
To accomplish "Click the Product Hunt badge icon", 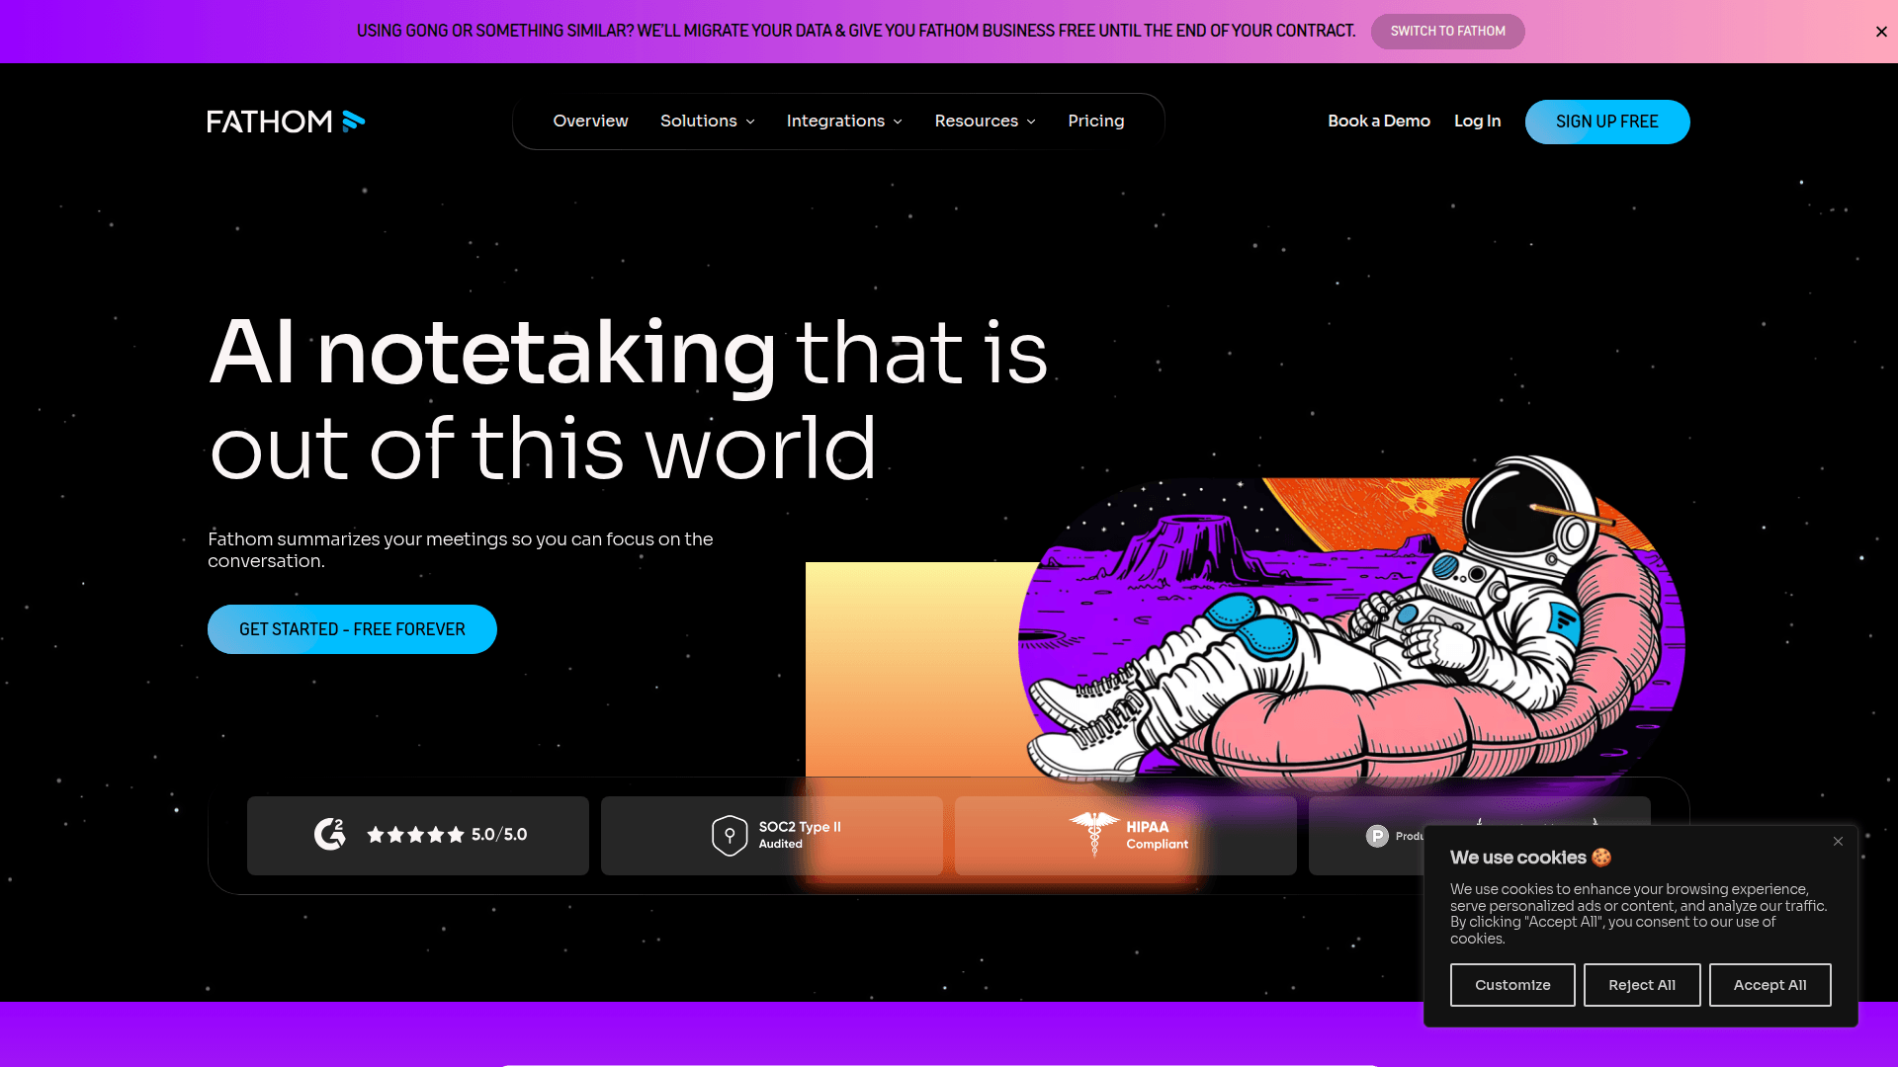I will pos(1377,836).
